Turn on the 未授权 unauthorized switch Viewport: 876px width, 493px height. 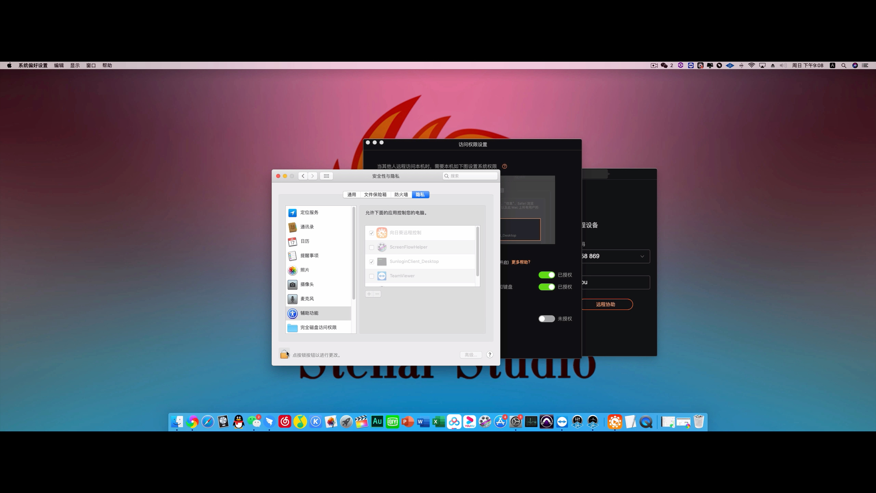546,319
